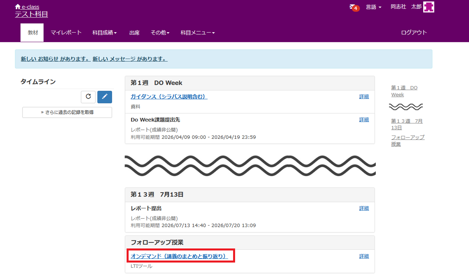469x275 pixels.
Task: Click the LTIツール label
Action: (x=141, y=266)
